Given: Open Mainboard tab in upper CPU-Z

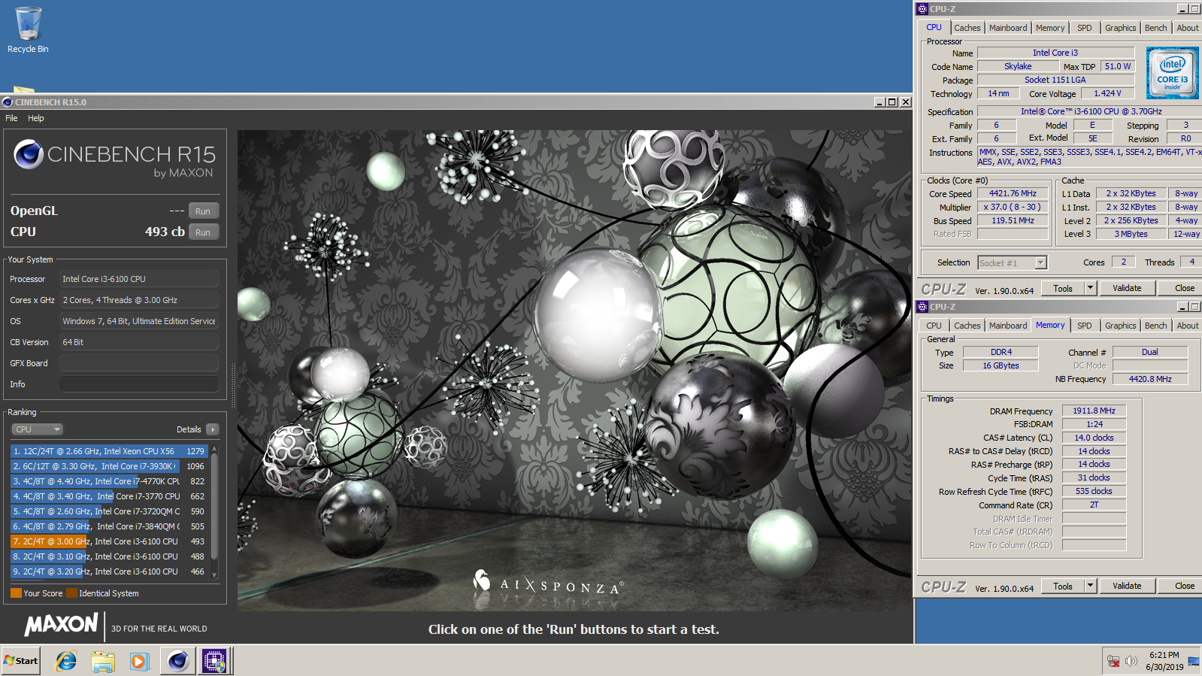Looking at the screenshot, I should coord(1008,28).
